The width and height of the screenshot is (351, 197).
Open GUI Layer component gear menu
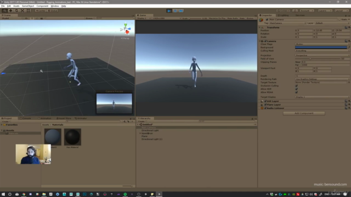349,101
